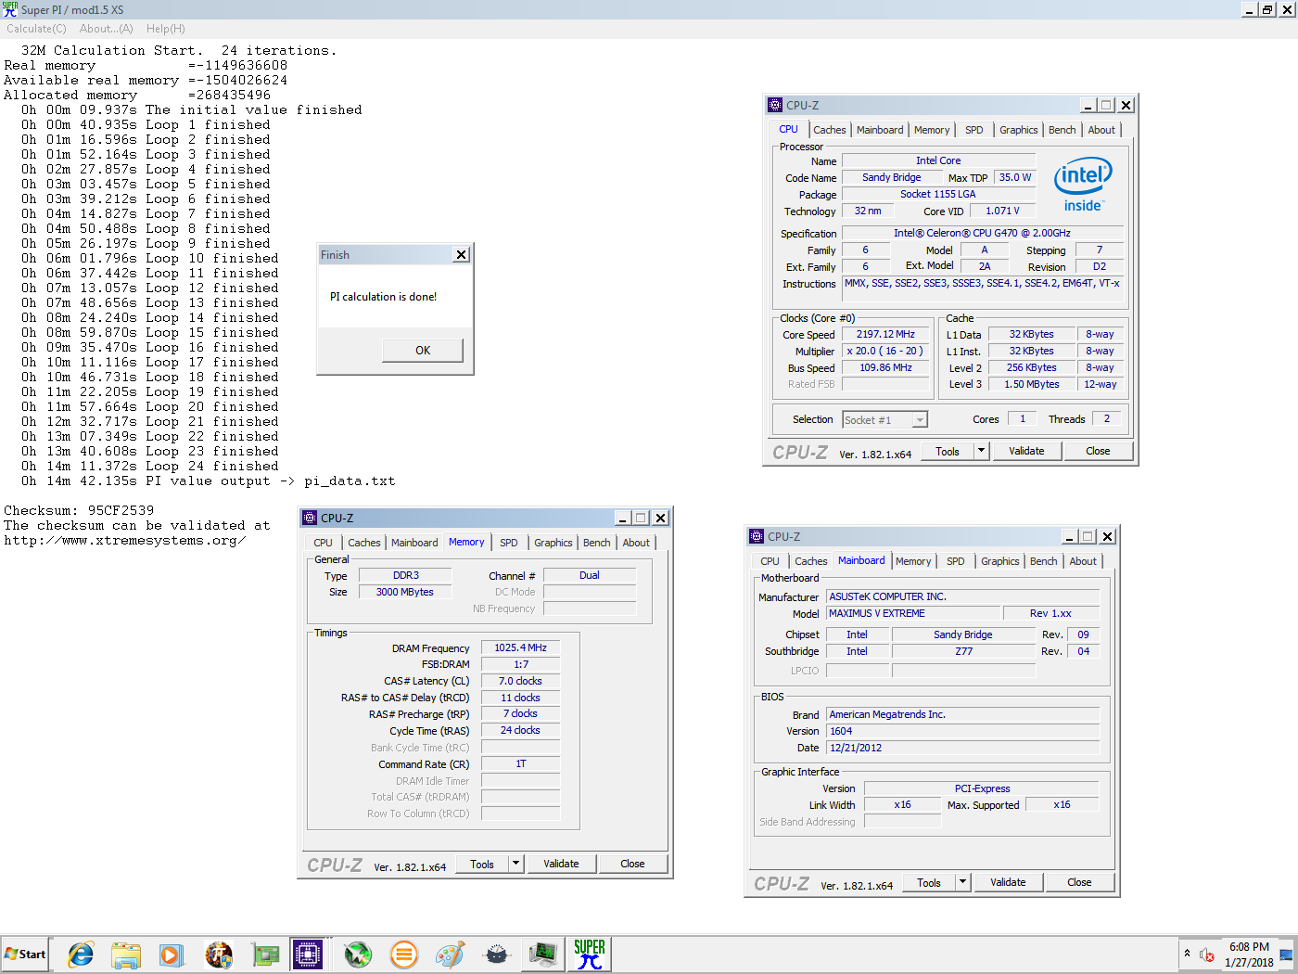Image resolution: width=1298 pixels, height=974 pixels.
Task: Open the green jet plane taskbar icon
Action: click(358, 955)
